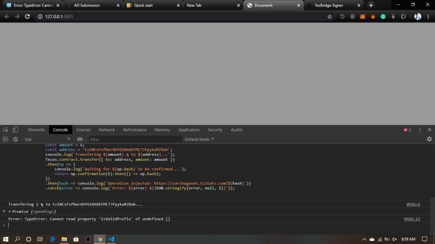
Task: Open the Default levels dropdown
Action: click(x=199, y=139)
